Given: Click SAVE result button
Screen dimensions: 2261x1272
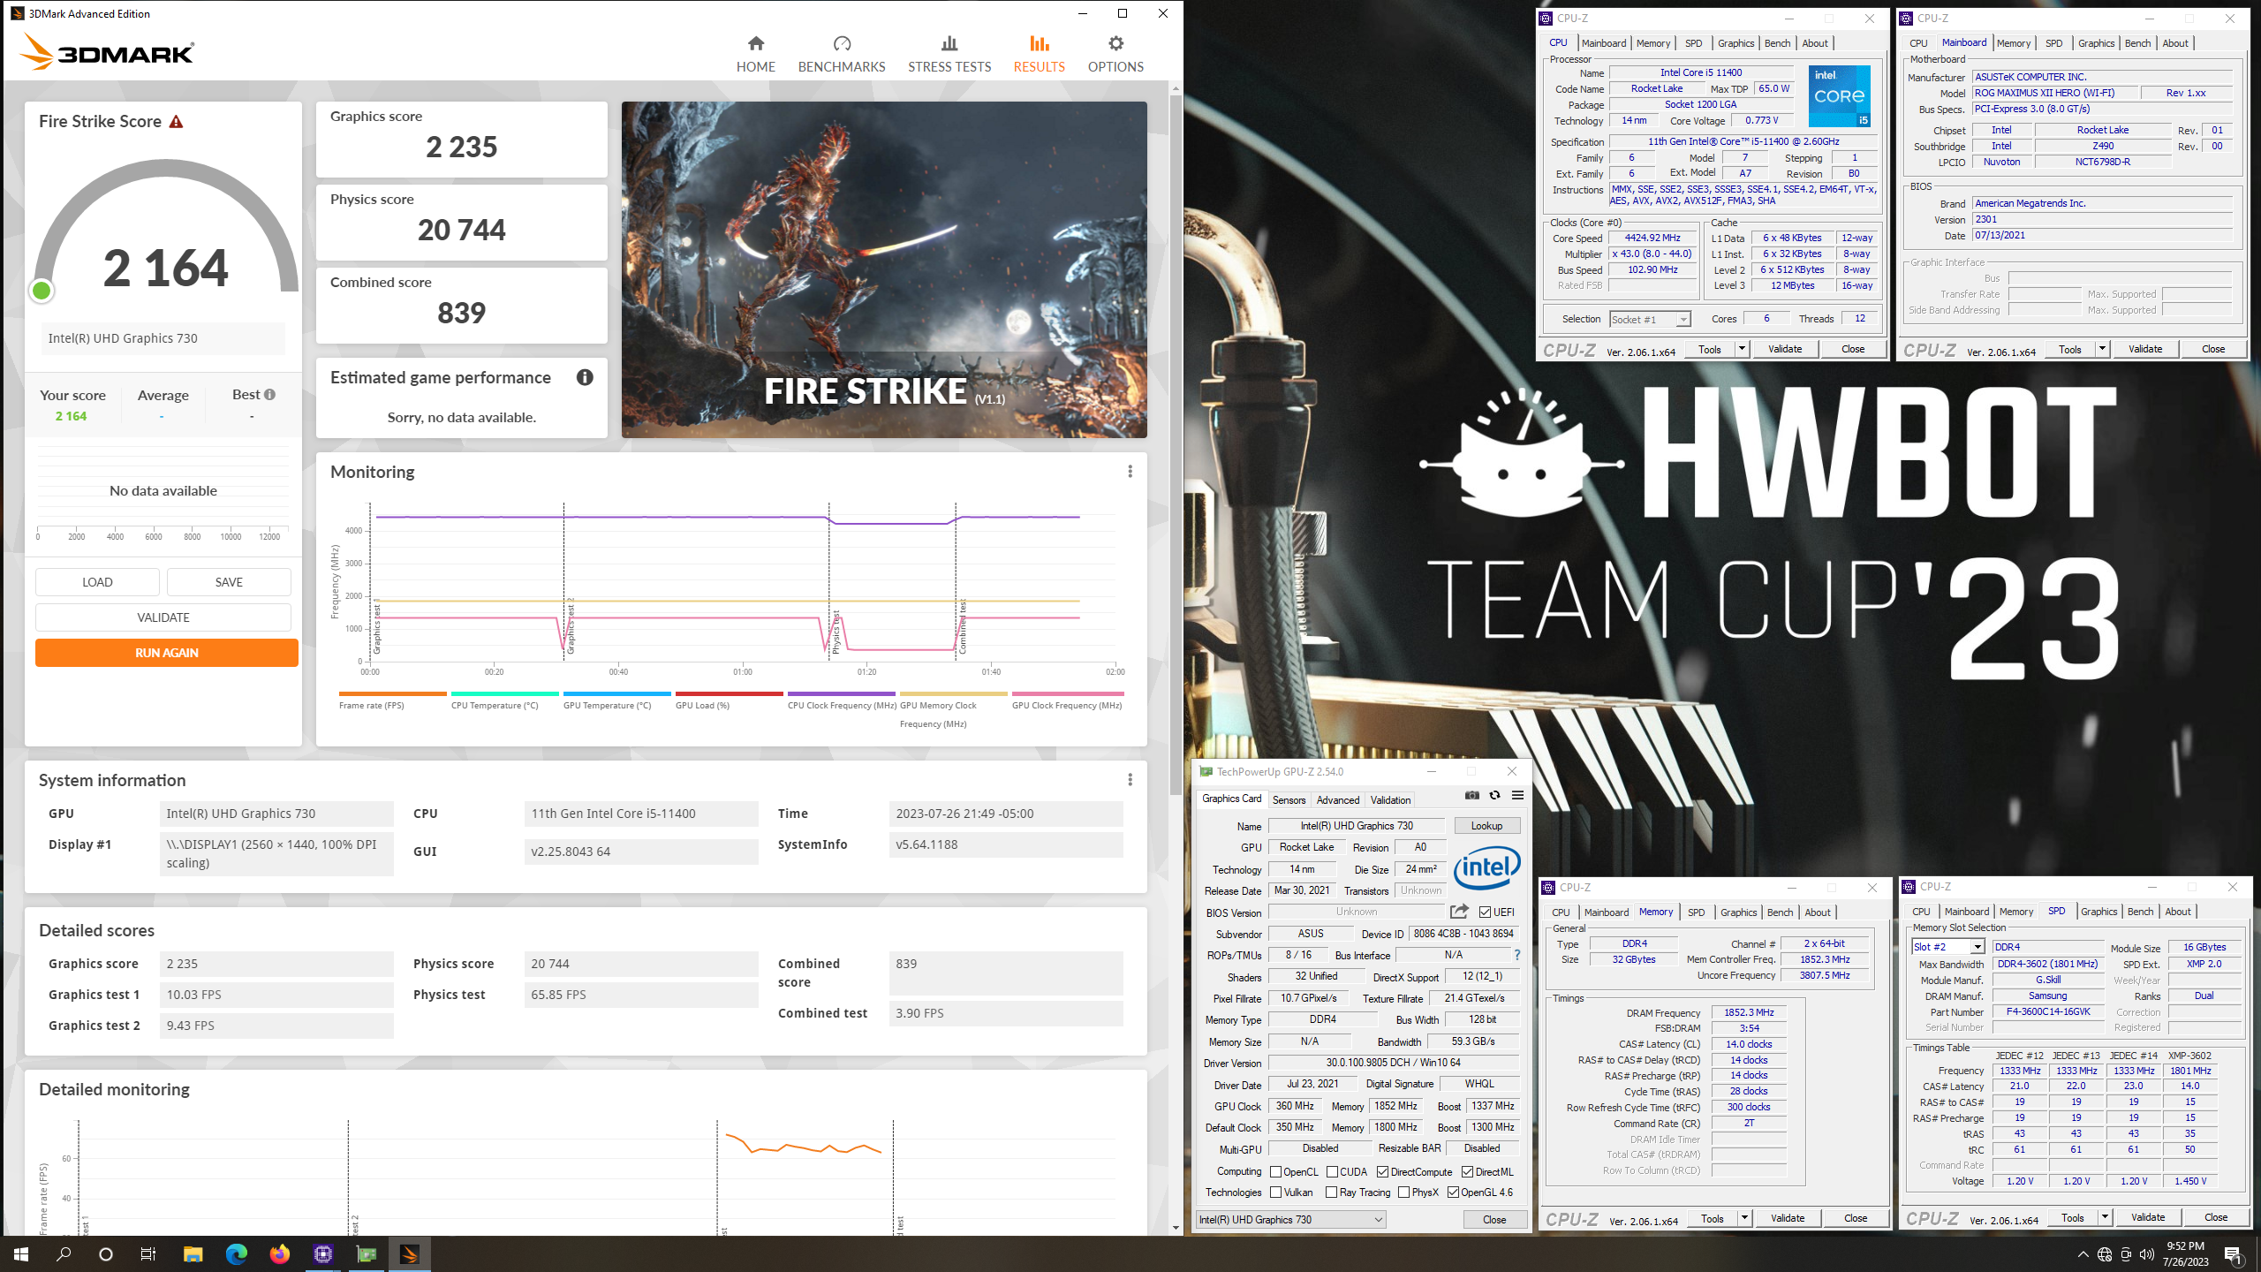Looking at the screenshot, I should tap(229, 582).
